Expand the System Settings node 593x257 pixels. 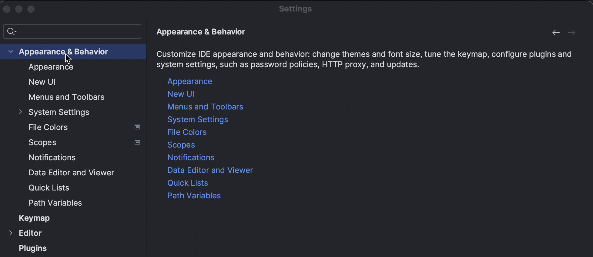[x=20, y=112]
